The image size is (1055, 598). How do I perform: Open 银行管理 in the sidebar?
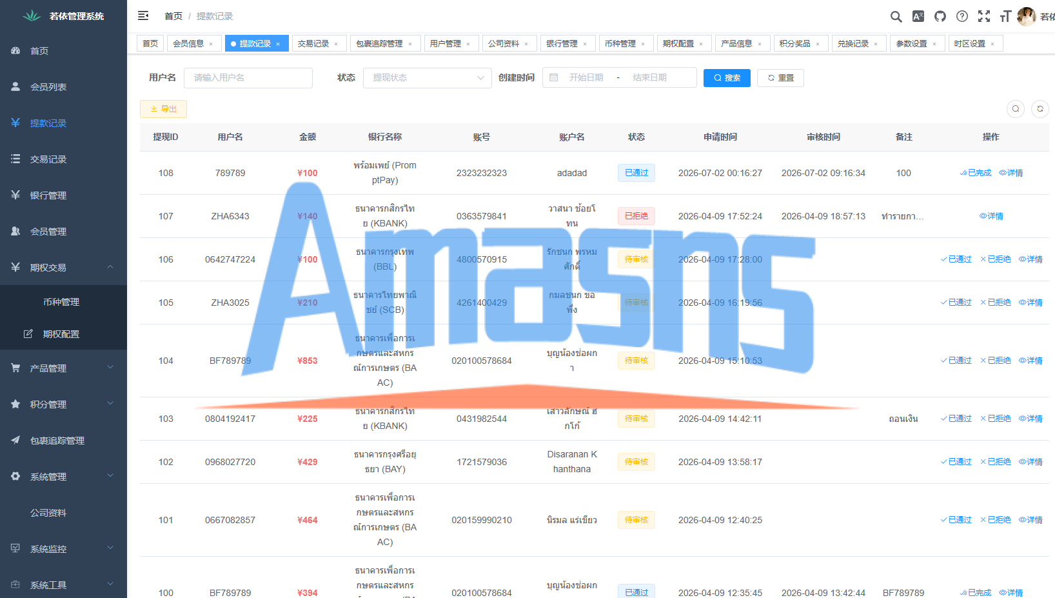point(63,195)
